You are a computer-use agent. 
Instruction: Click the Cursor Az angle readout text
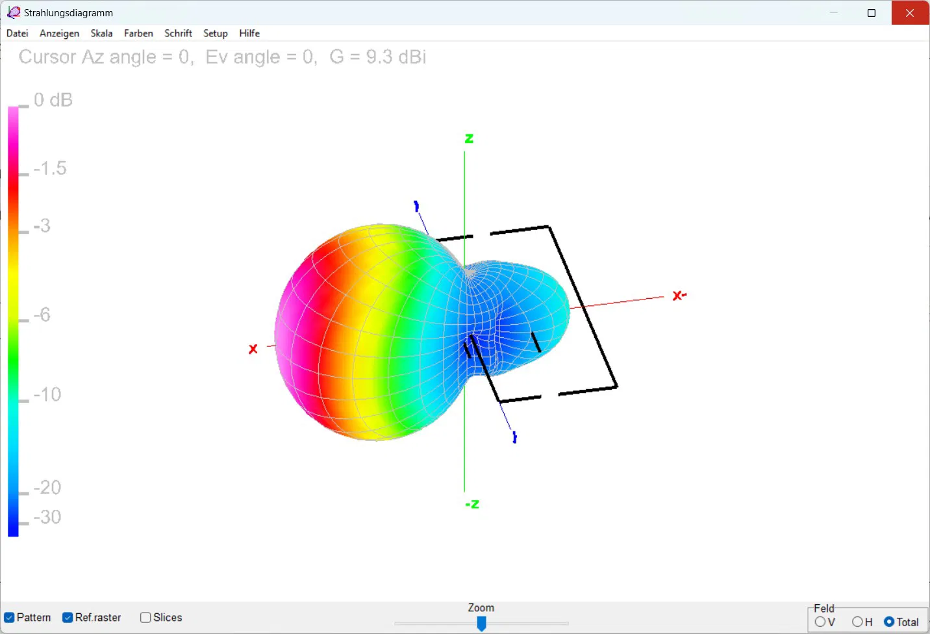pyautogui.click(x=106, y=57)
